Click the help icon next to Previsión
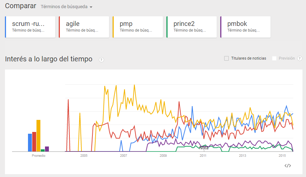This screenshot has height=177, width=306. coord(300,58)
